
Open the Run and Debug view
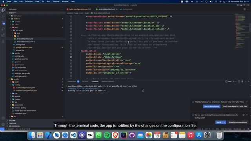3,29
